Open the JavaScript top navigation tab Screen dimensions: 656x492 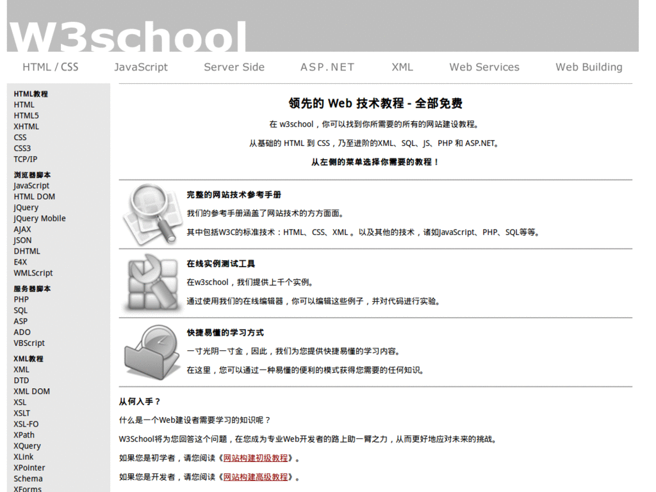[141, 67]
